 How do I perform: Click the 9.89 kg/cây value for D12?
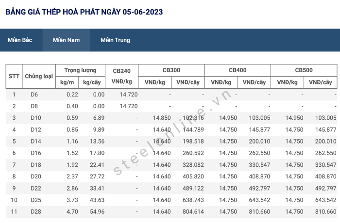pyautogui.click(x=99, y=130)
